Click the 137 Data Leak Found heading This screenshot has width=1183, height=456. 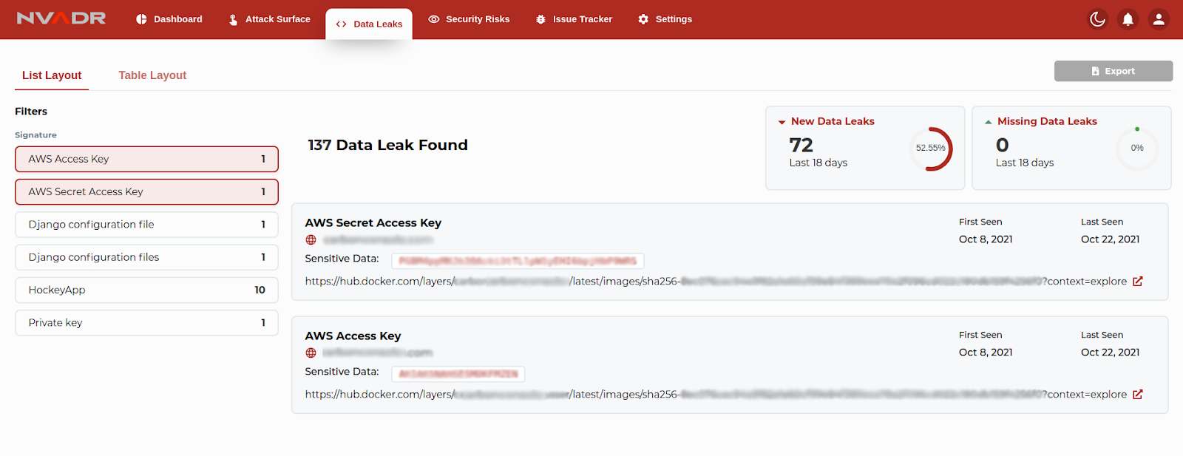click(x=387, y=145)
